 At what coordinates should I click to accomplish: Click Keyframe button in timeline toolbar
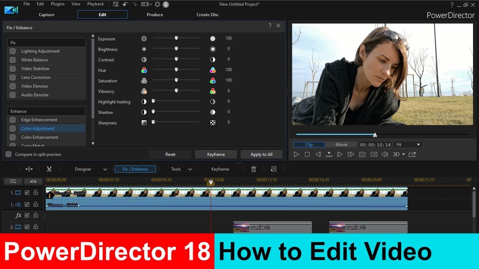pyautogui.click(x=220, y=169)
